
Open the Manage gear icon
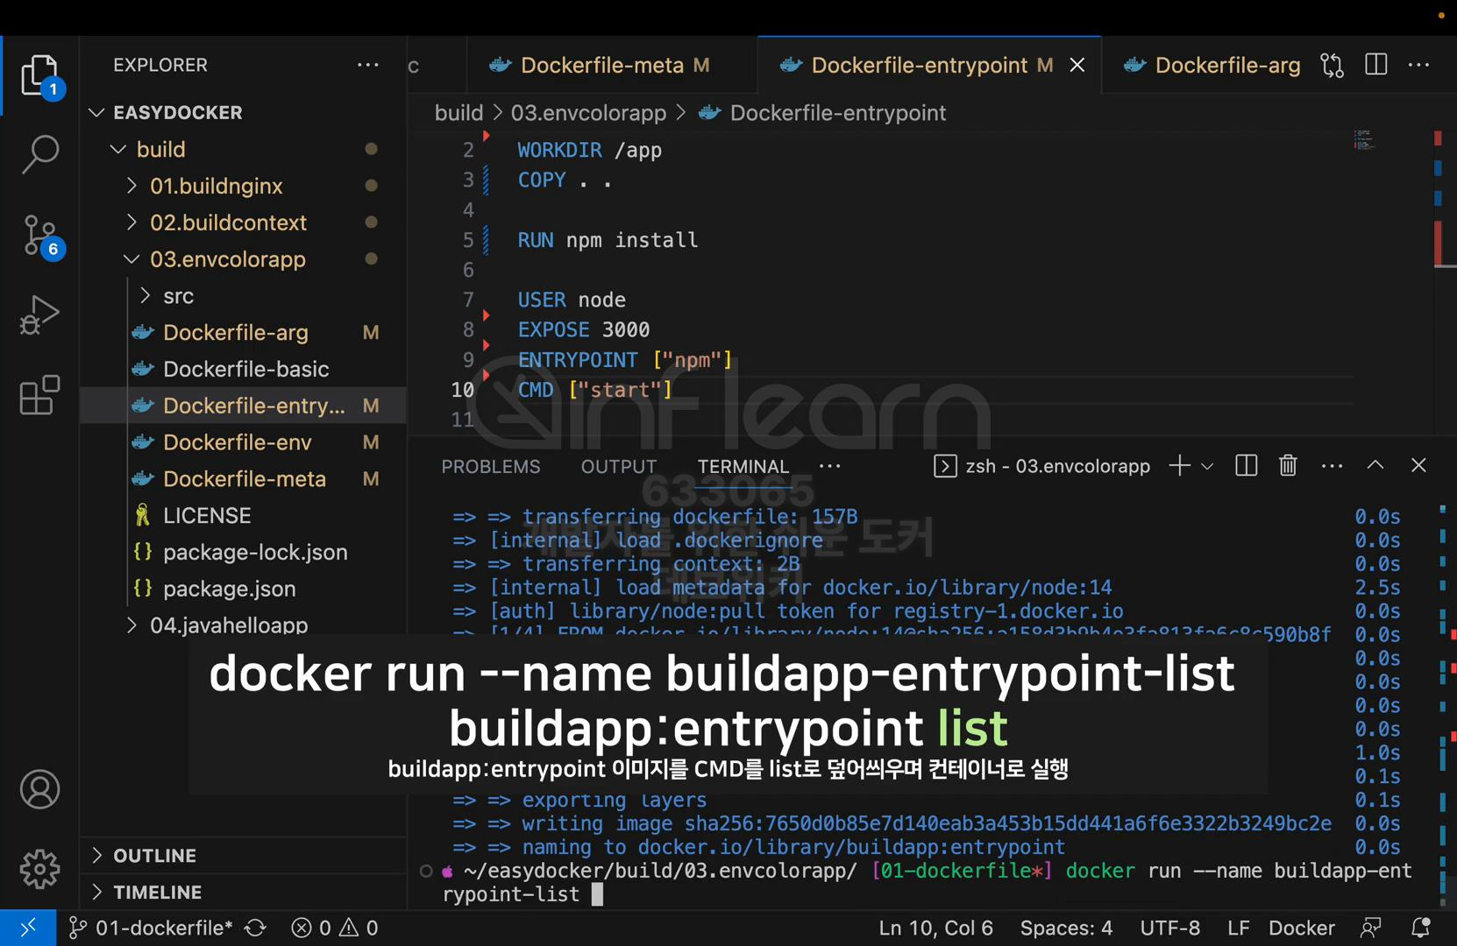pyautogui.click(x=39, y=869)
